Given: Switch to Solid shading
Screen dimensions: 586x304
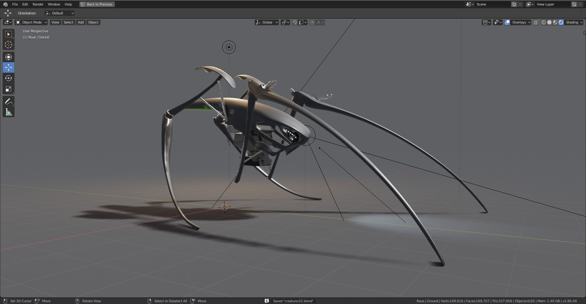Looking at the screenshot, I should point(549,22).
